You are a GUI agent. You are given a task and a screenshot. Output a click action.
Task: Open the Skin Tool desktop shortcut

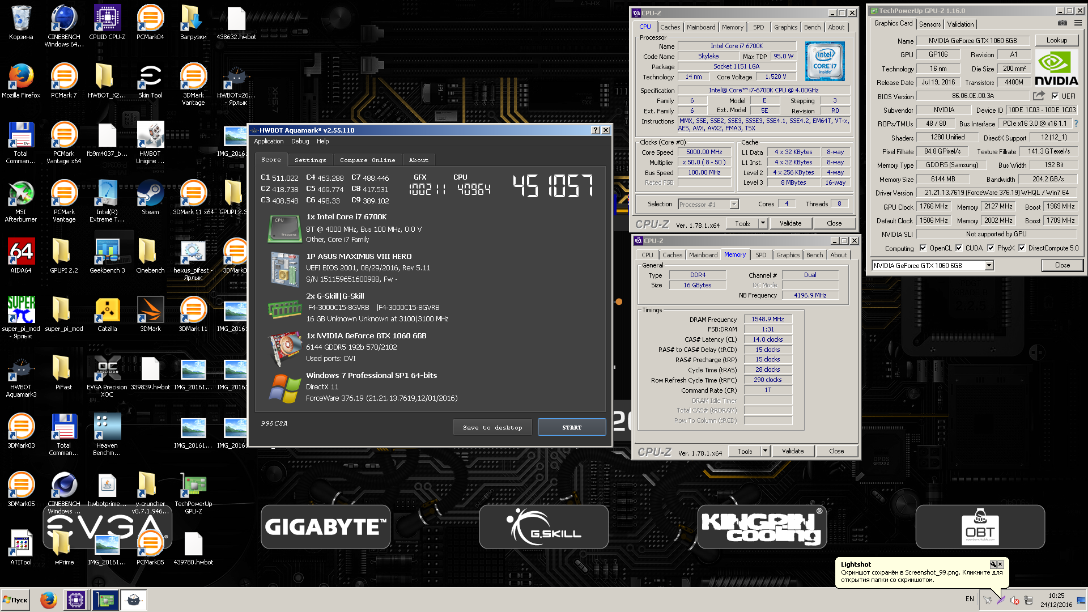click(x=150, y=80)
